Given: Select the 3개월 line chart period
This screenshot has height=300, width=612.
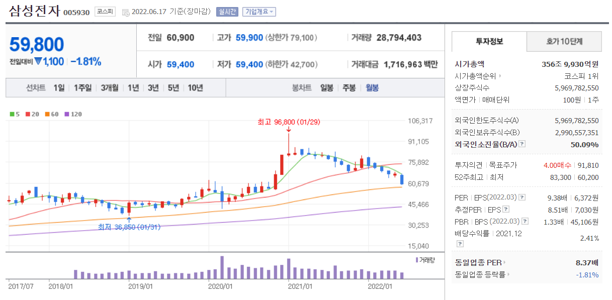Looking at the screenshot, I should (x=109, y=88).
